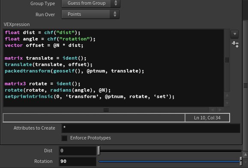Image resolution: width=248 pixels, height=168 pixels.
Task: Click the 'rotate(rotate, radians(angle), @N);' line
Action: coord(58,90)
